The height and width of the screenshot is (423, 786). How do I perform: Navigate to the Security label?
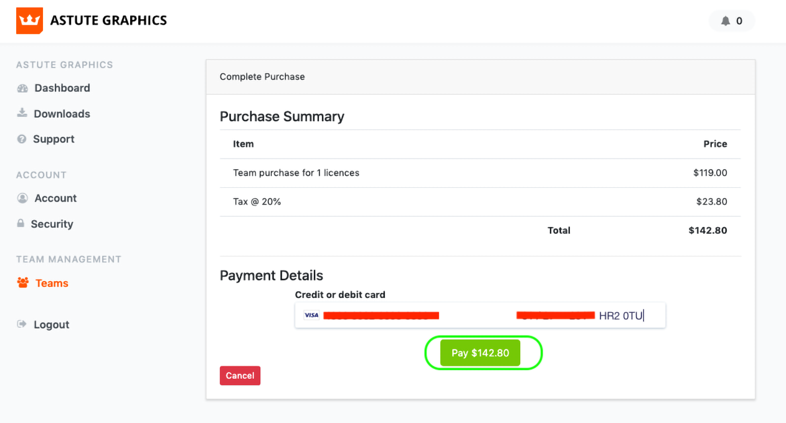(x=52, y=224)
